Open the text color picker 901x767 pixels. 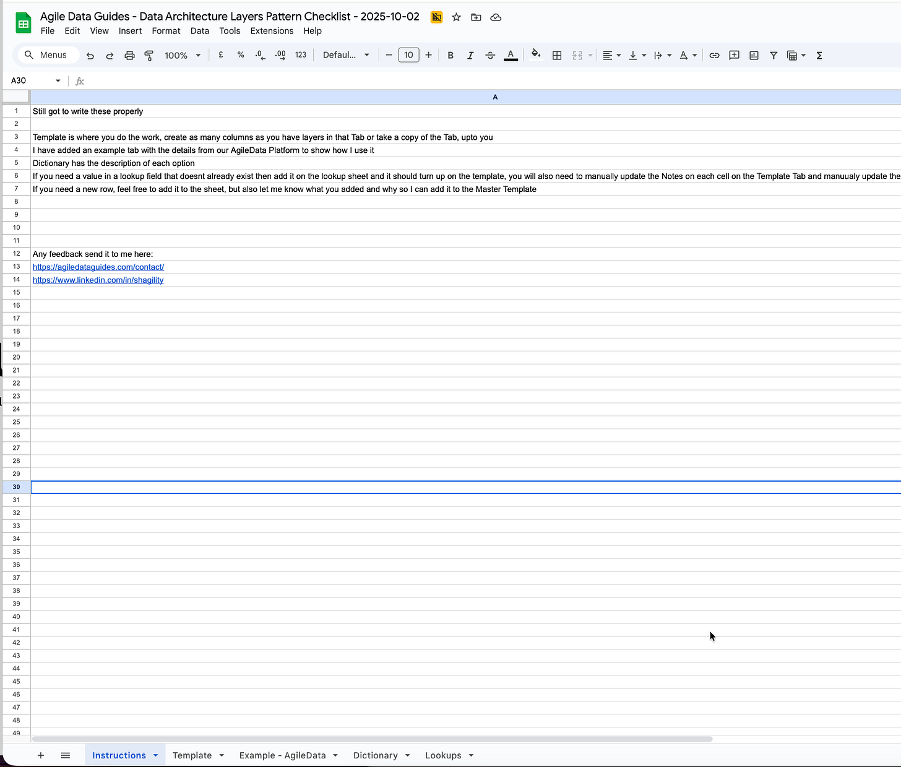(x=511, y=56)
